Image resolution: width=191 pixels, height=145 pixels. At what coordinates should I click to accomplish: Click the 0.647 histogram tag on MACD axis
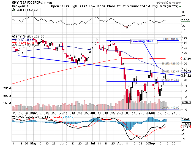click(x=185, y=119)
